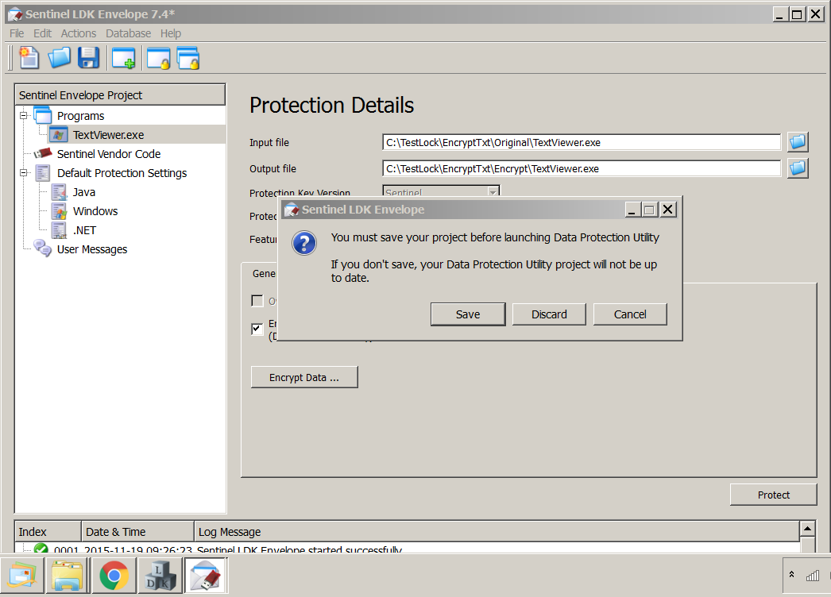Select the Java platform icon in sidebar
831x597 pixels.
pos(60,191)
